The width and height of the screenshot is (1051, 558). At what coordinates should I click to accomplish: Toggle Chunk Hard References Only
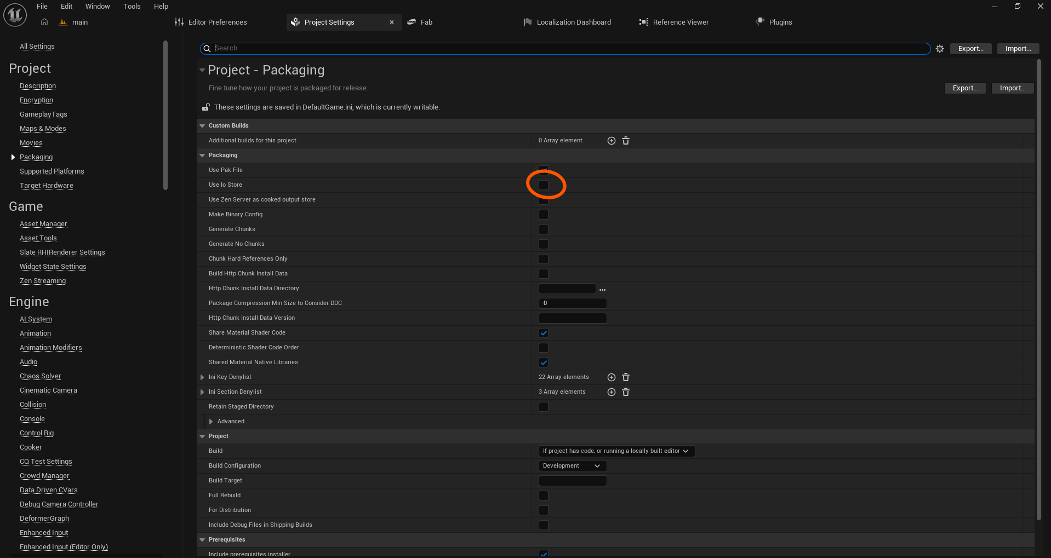pos(544,259)
